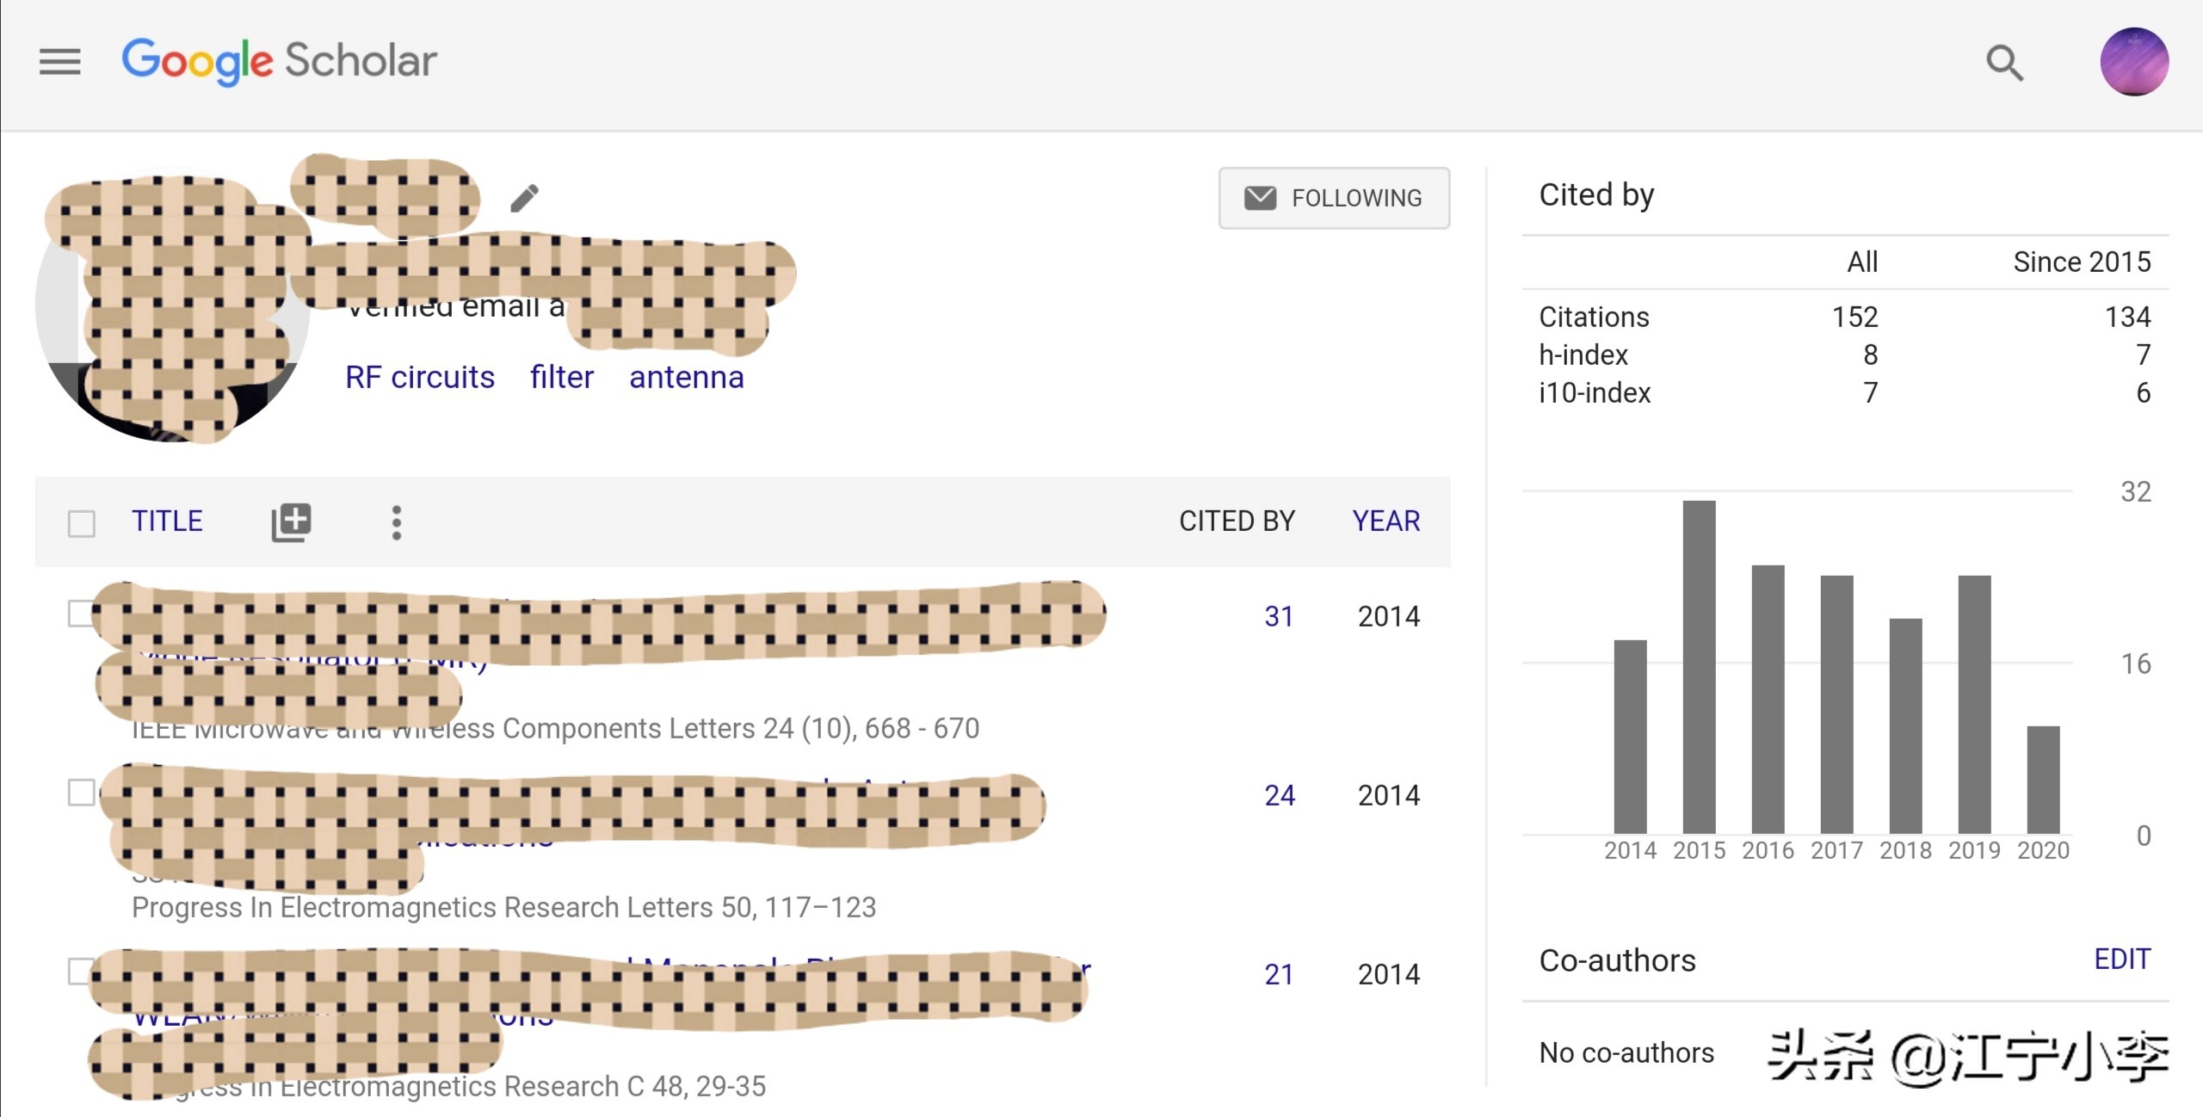Check the box for the 24-citation article
Screen dimensions: 2203x1117
click(81, 792)
